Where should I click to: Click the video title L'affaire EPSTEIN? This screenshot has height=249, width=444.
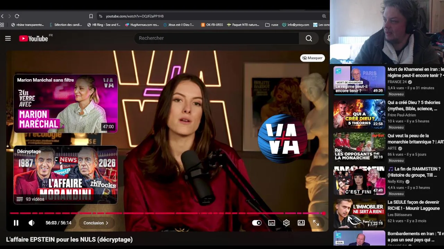click(69, 239)
